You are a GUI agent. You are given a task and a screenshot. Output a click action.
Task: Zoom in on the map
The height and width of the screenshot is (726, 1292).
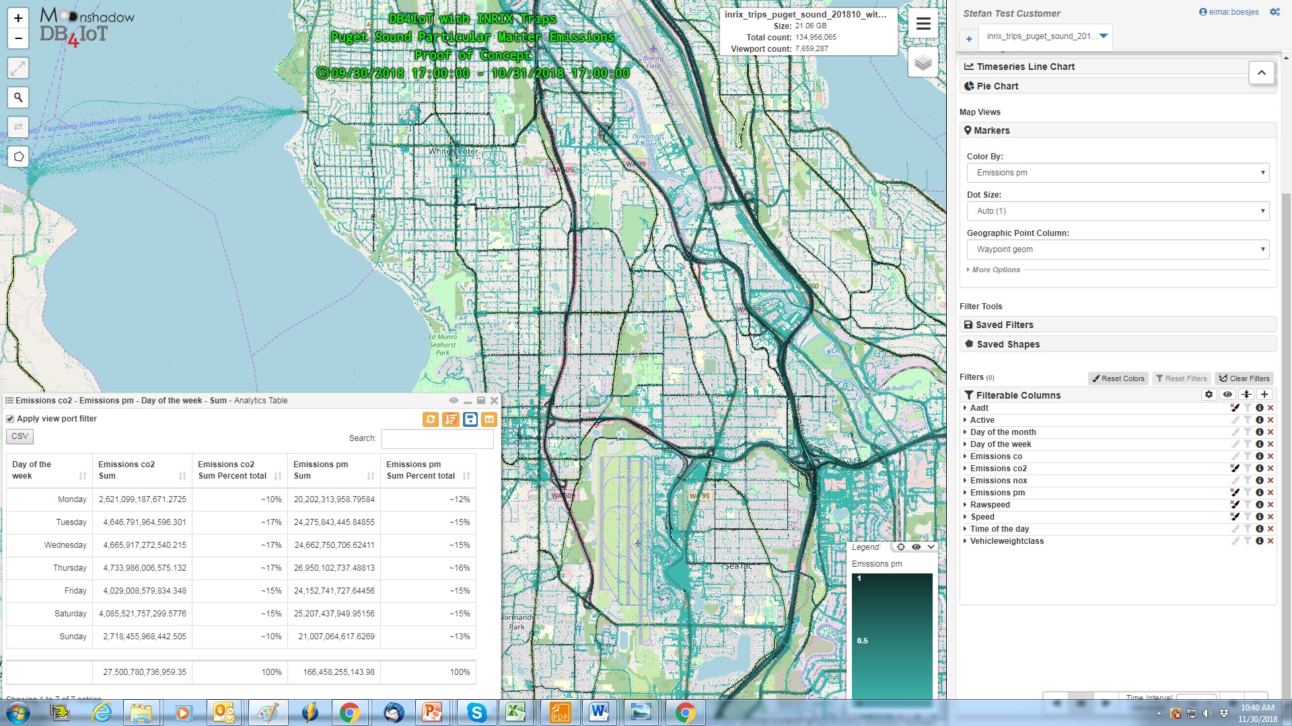click(x=18, y=18)
